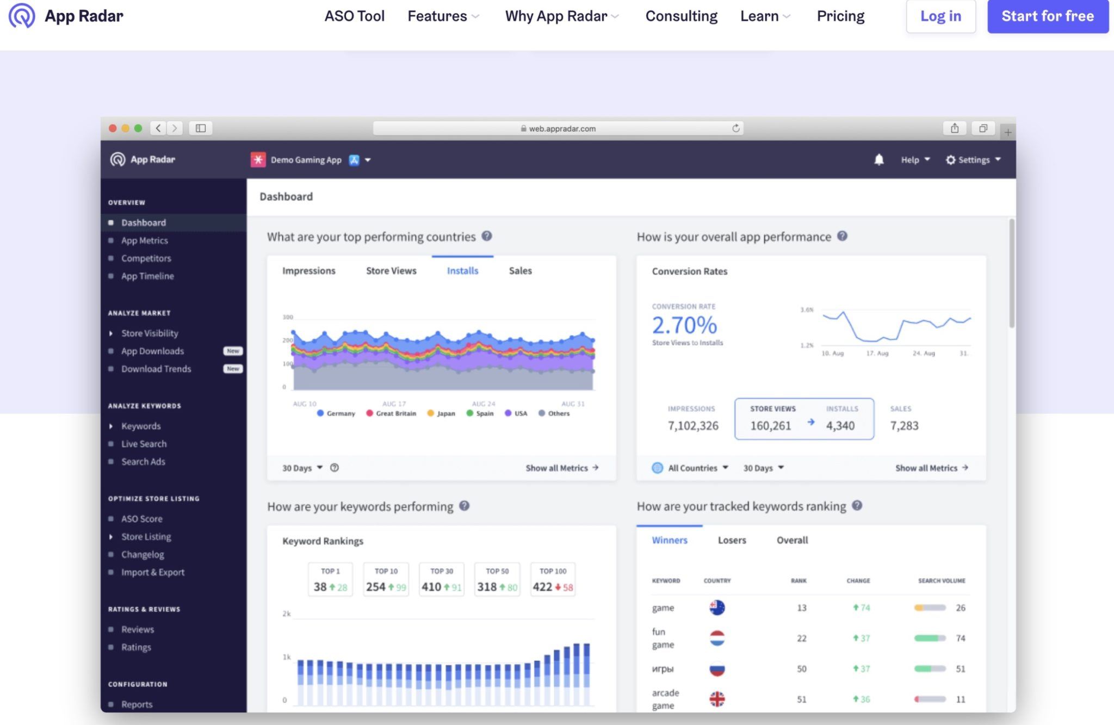Click the UK flag in arcade game row
1114x725 pixels.
click(x=717, y=699)
